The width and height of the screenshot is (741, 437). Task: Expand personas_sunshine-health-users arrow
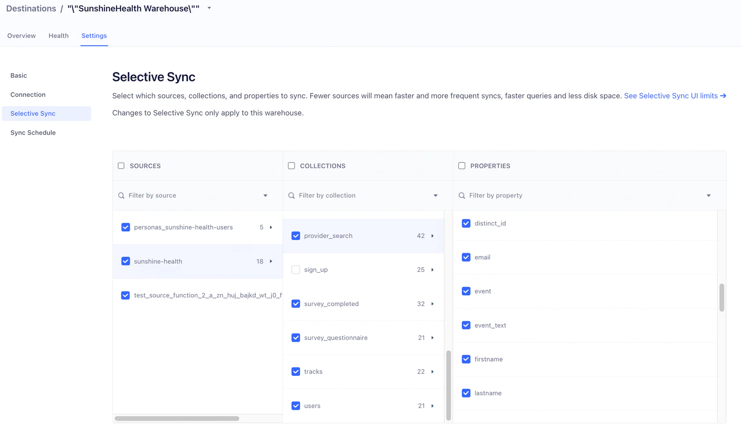pyautogui.click(x=271, y=227)
